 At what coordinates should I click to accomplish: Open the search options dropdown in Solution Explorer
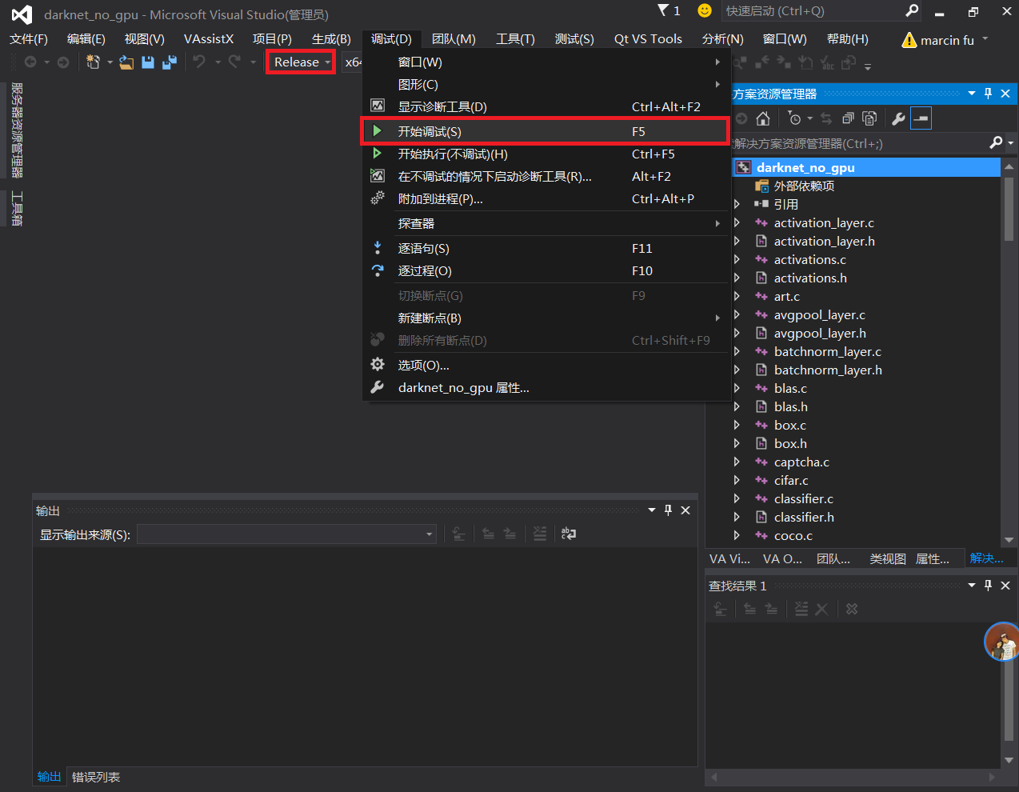pyautogui.click(x=1011, y=142)
